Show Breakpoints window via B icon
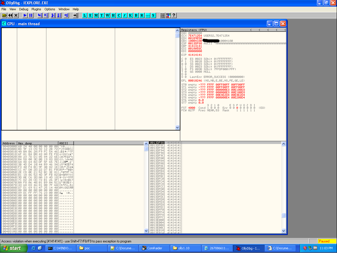The width and height of the screenshot is (337, 253). pos(136,15)
